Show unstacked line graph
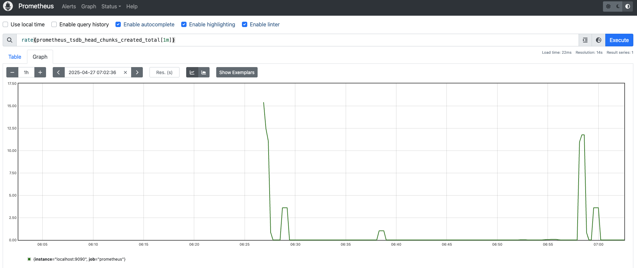The width and height of the screenshot is (637, 268). pos(192,72)
